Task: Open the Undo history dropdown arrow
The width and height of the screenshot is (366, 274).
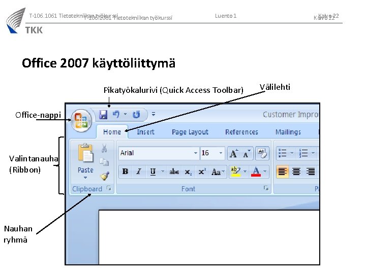Action: coord(126,114)
